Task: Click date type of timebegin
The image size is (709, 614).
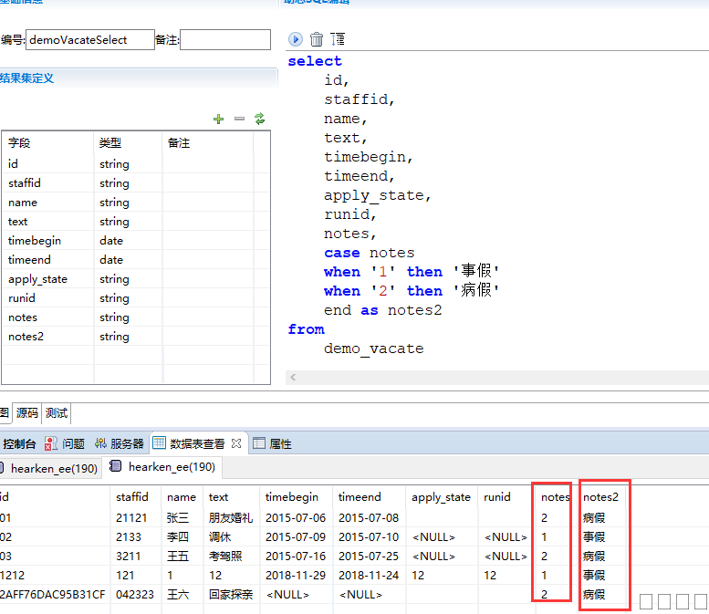Action: pyautogui.click(x=111, y=241)
